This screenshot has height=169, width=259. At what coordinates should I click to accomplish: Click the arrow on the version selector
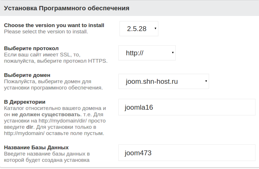(155, 28)
